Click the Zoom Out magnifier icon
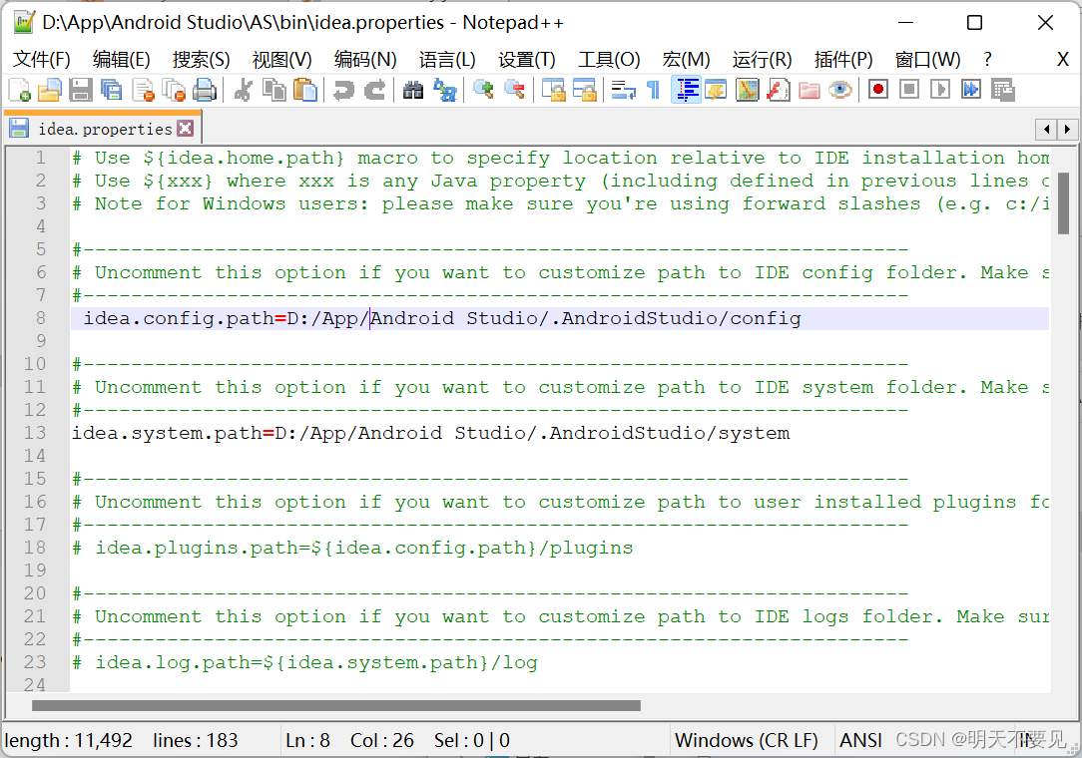The image size is (1082, 758). [x=514, y=91]
